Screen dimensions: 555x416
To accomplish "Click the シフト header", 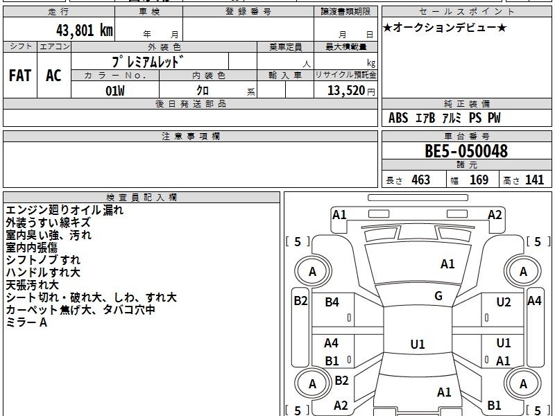I will [20, 46].
